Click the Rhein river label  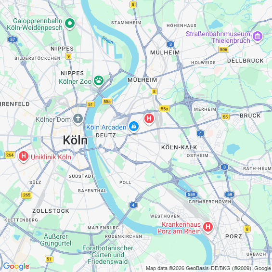point(107,40)
